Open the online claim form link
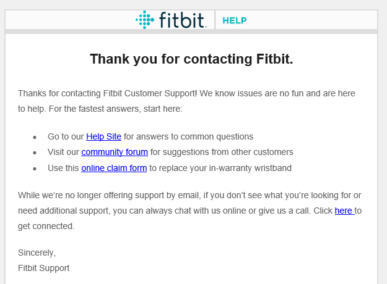The height and width of the screenshot is (284, 387). 114,168
